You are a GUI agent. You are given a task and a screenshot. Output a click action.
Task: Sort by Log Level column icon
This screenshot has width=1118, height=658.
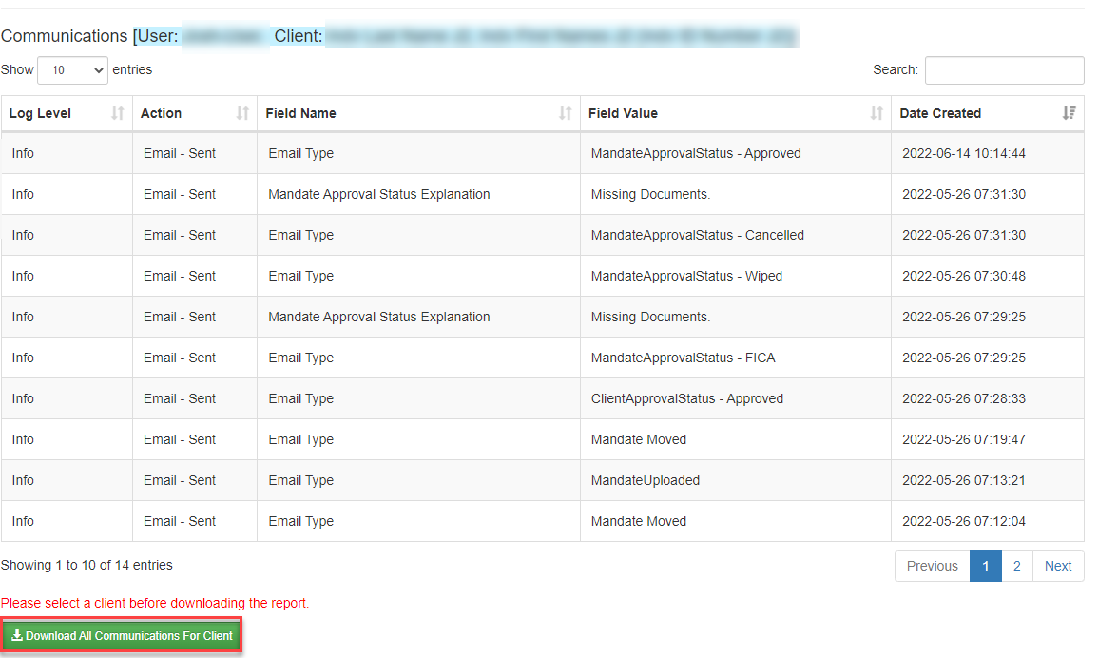tap(117, 113)
